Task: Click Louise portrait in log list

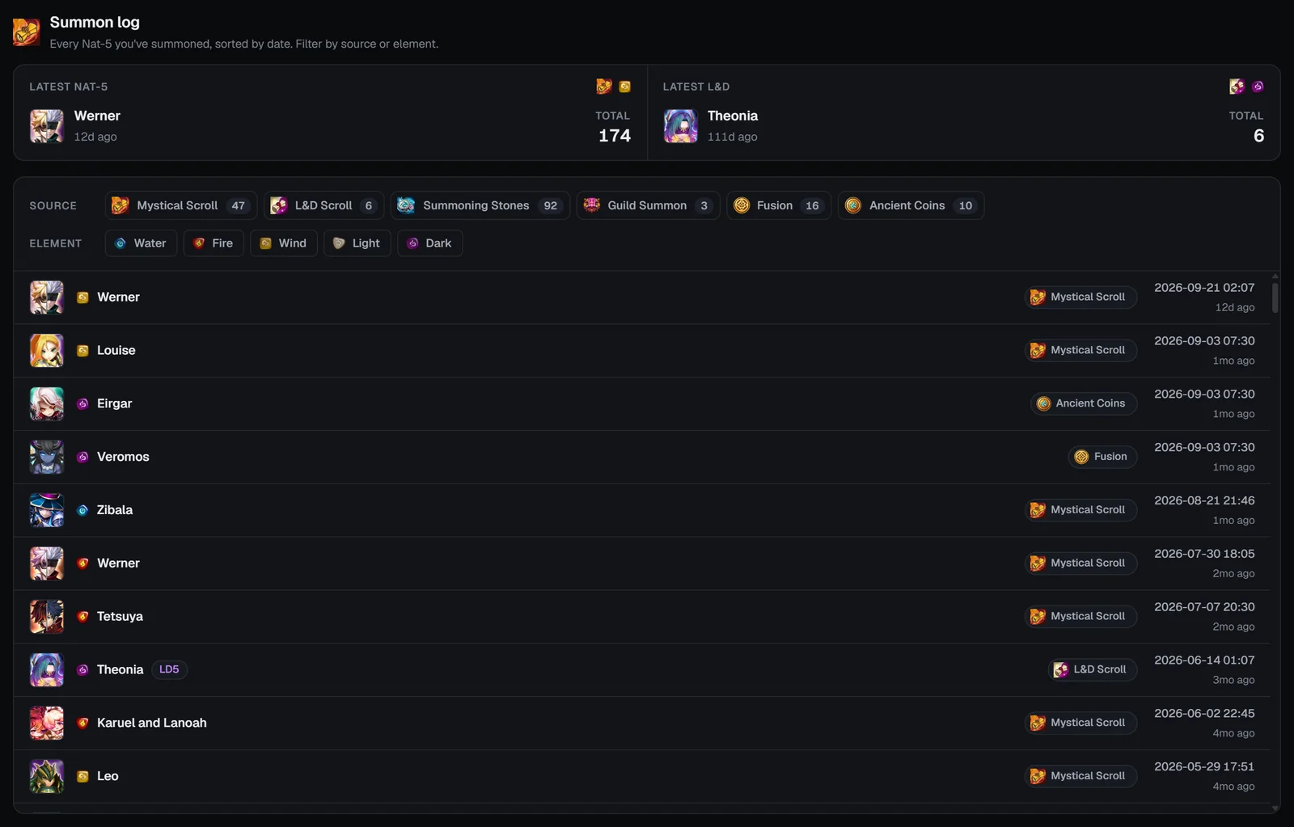Action: click(x=47, y=351)
